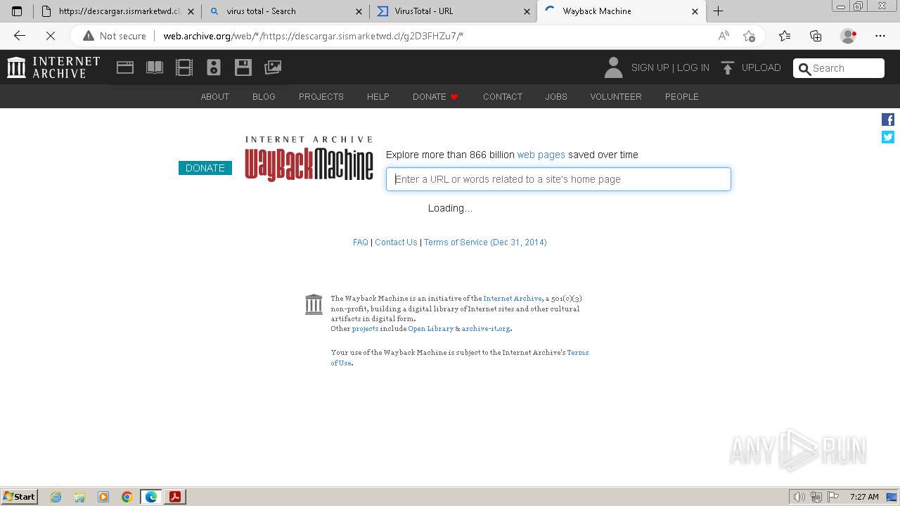Open the JOBS menu item
The width and height of the screenshot is (900, 506).
pyautogui.click(x=556, y=96)
